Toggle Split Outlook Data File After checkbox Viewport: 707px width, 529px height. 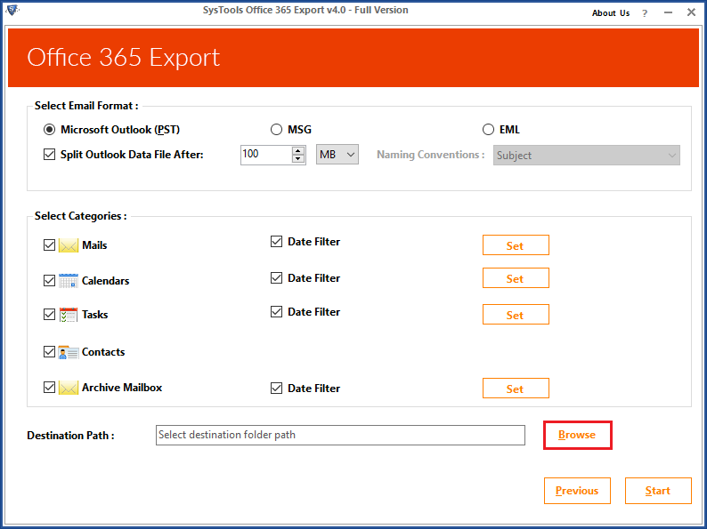point(49,155)
